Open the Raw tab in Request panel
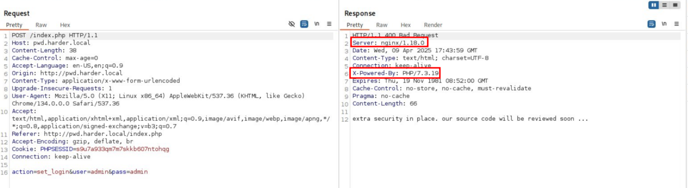This screenshot has height=188, width=688. pos(41,25)
